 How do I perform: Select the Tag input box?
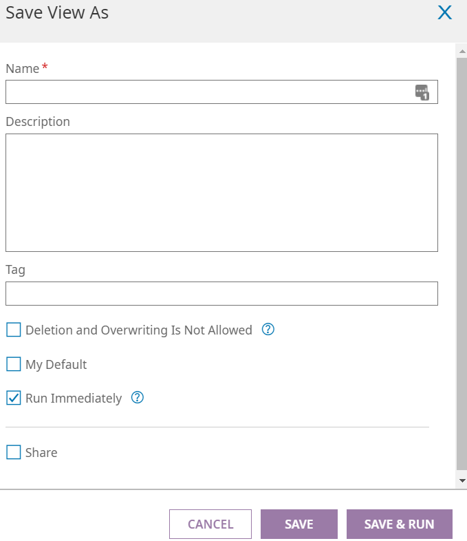pyautogui.click(x=221, y=293)
